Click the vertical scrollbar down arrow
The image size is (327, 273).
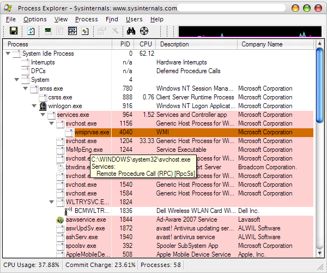318,254
